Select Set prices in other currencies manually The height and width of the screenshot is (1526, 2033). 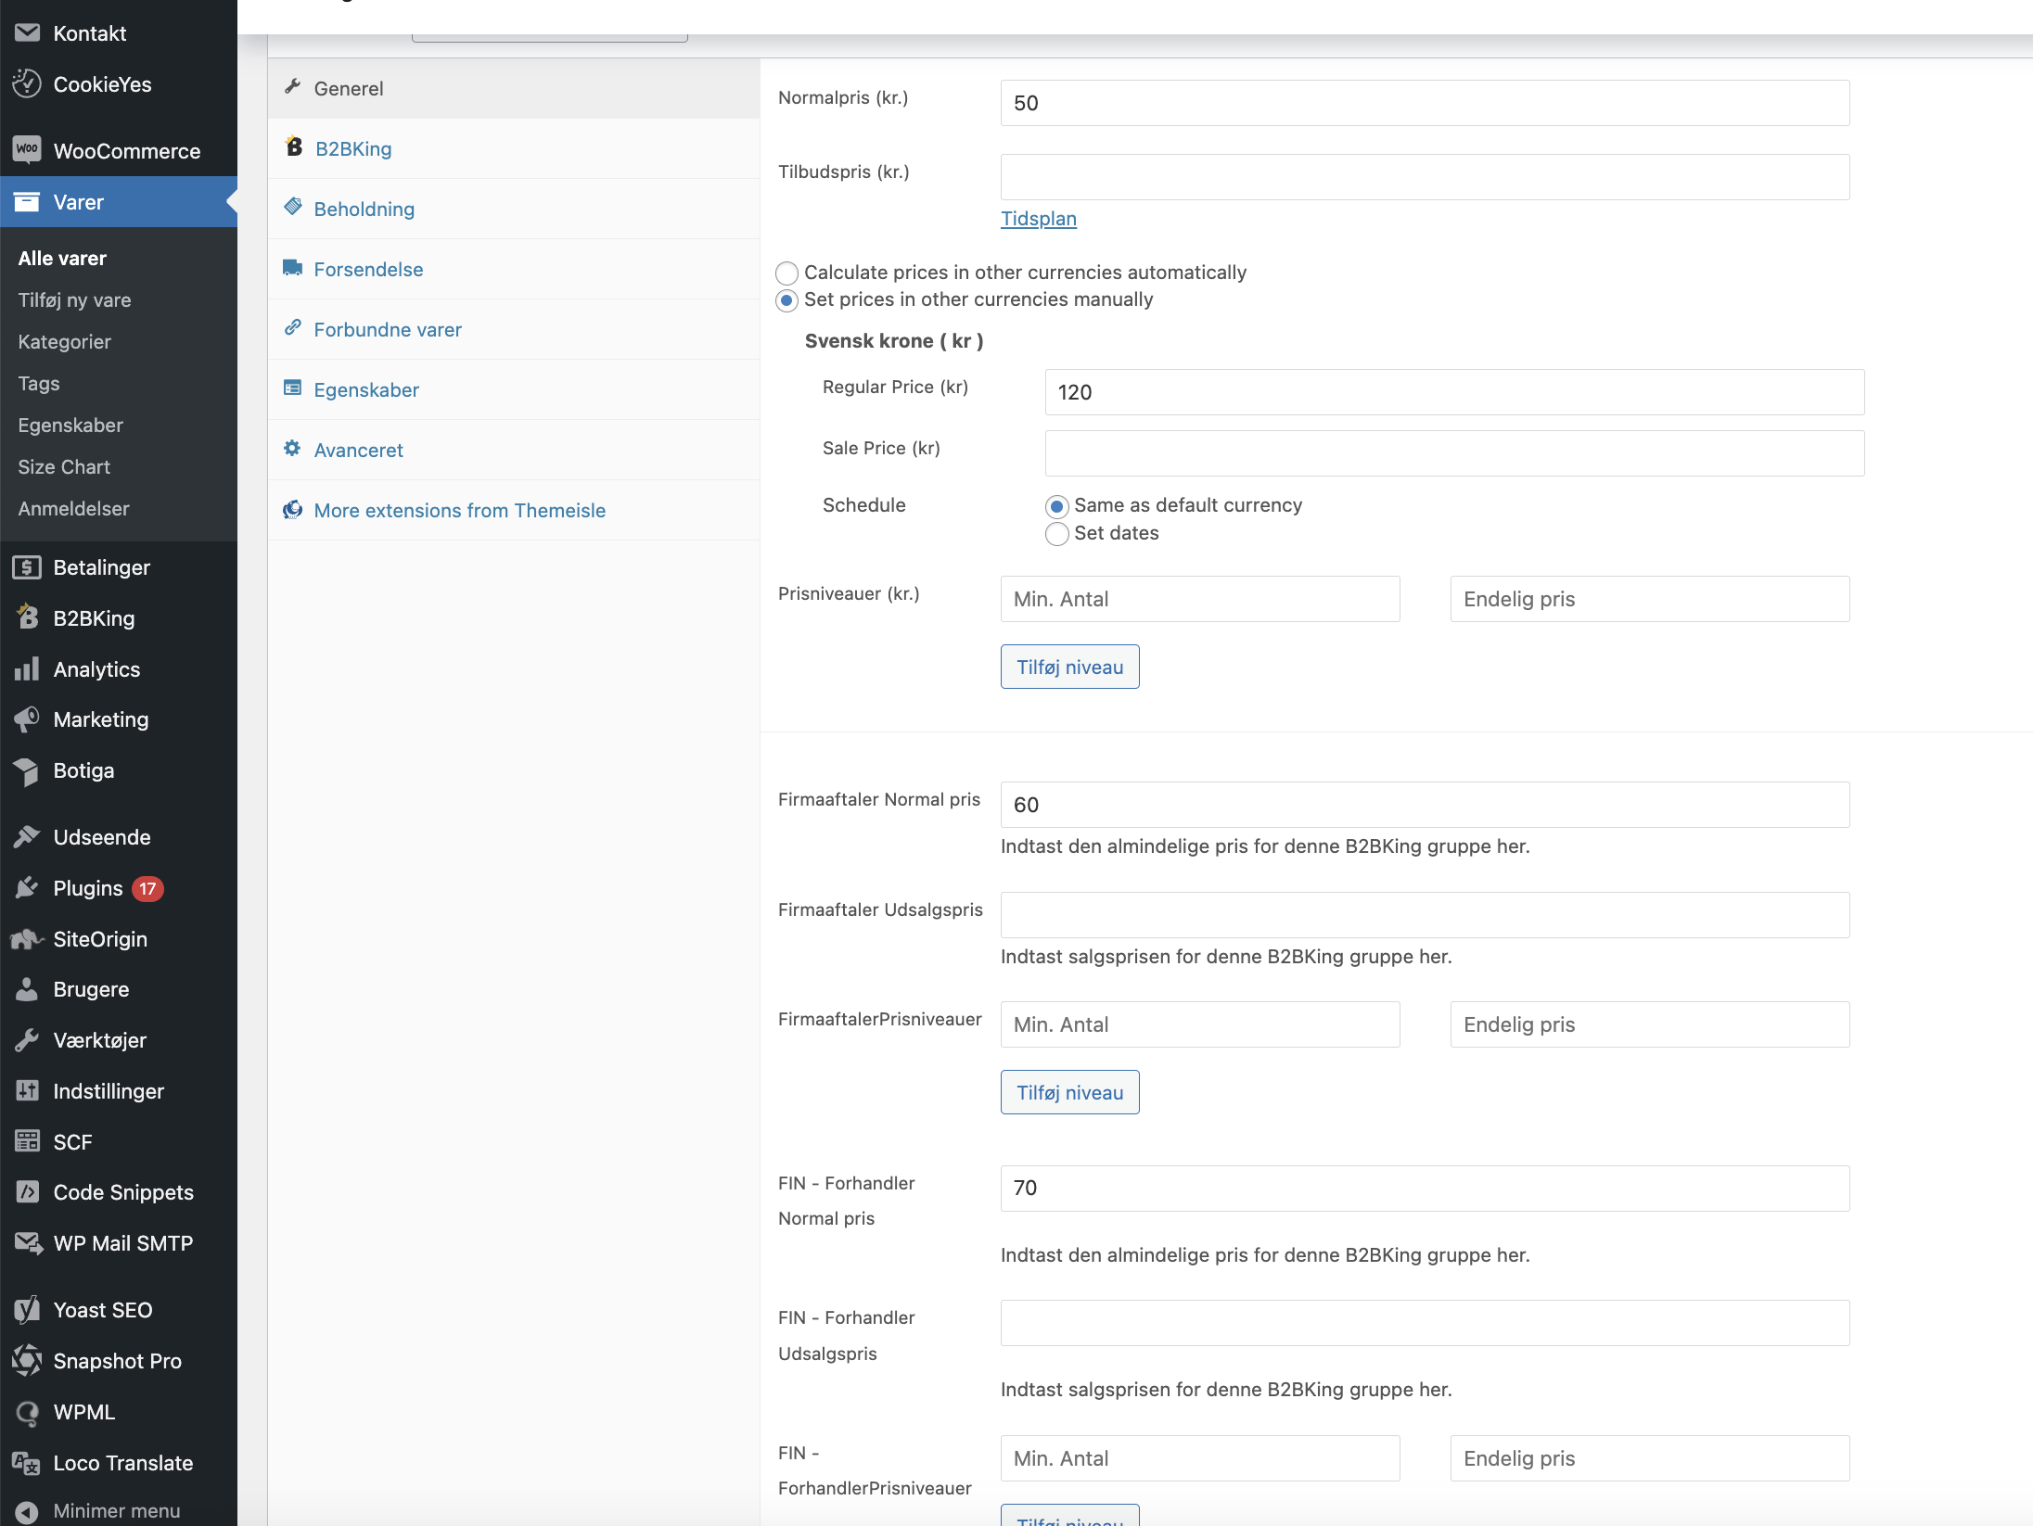click(x=786, y=300)
